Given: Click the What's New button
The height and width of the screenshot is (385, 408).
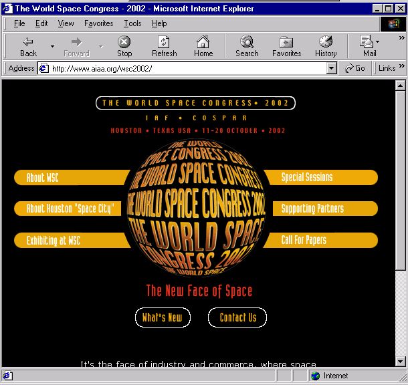Looking at the screenshot, I should click(163, 317).
